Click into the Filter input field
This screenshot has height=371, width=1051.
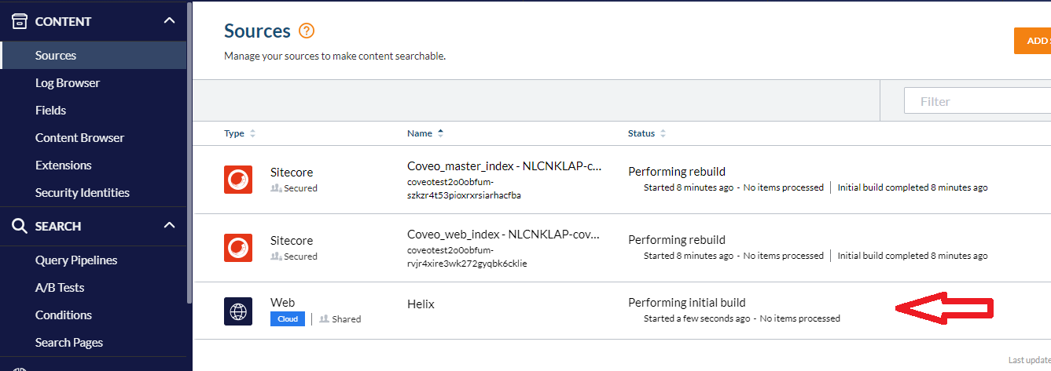click(977, 101)
